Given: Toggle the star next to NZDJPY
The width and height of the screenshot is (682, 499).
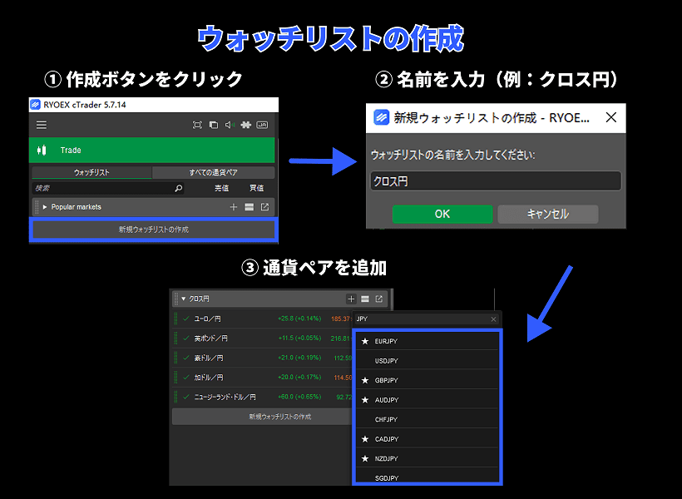Looking at the screenshot, I should pos(365,459).
